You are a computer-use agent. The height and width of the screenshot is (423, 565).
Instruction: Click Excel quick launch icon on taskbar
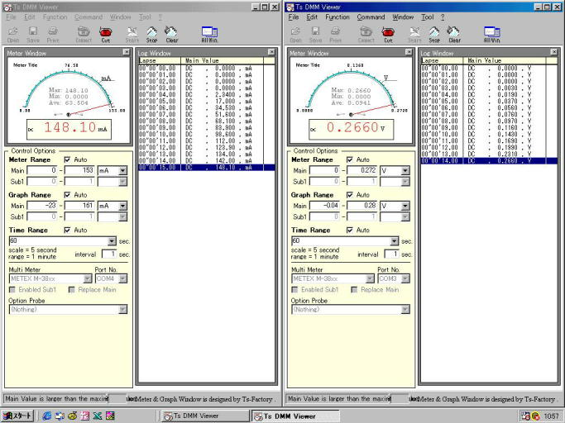pyautogui.click(x=98, y=416)
